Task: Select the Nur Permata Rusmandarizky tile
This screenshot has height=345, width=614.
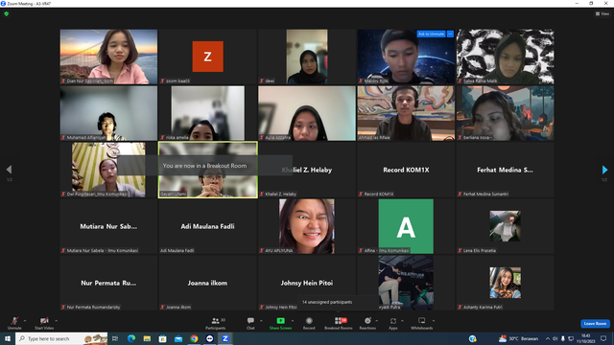Action: click(x=108, y=283)
